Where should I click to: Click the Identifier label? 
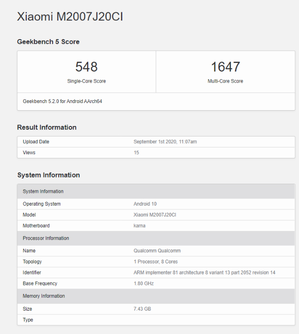click(x=32, y=272)
